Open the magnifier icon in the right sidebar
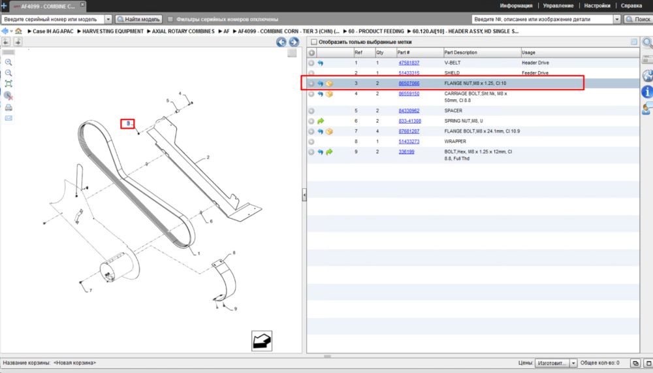Viewport: 653px width, 373px height. pyautogui.click(x=648, y=42)
